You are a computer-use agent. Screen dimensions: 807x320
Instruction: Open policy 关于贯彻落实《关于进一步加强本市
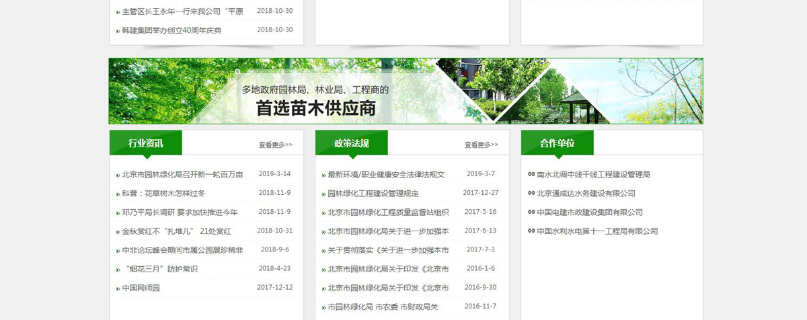pyautogui.click(x=388, y=250)
